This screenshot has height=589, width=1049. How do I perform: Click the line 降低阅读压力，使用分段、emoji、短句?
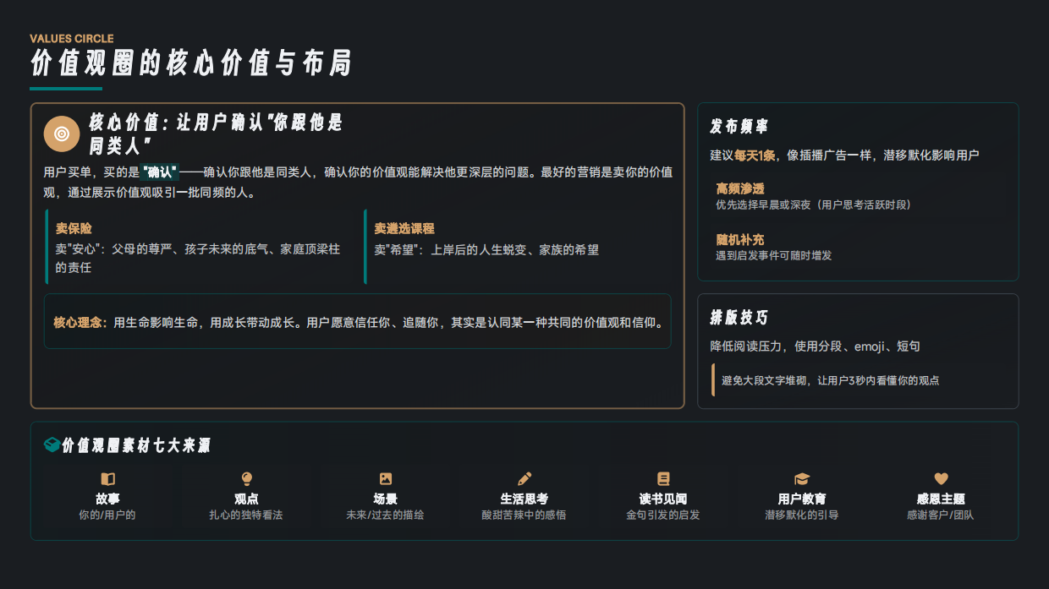(815, 346)
